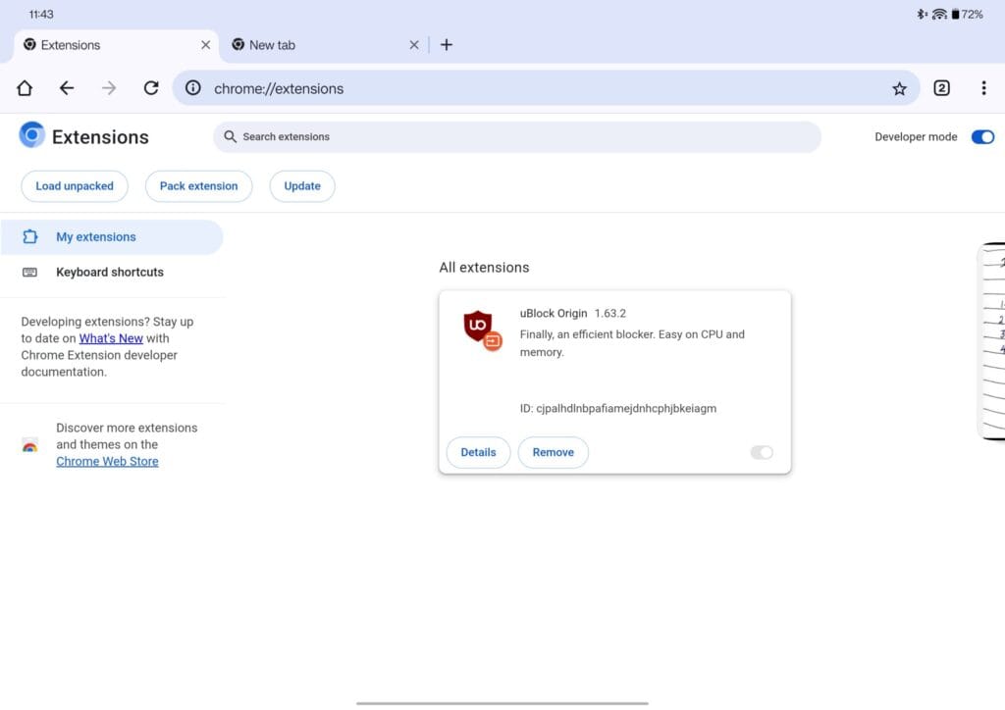This screenshot has height=710, width=1005.
Task: Bookmark this page with the star icon
Action: tap(899, 88)
